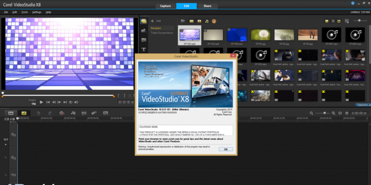The image size is (371, 185).
Task: Open the Help menu
Action: coord(48,12)
